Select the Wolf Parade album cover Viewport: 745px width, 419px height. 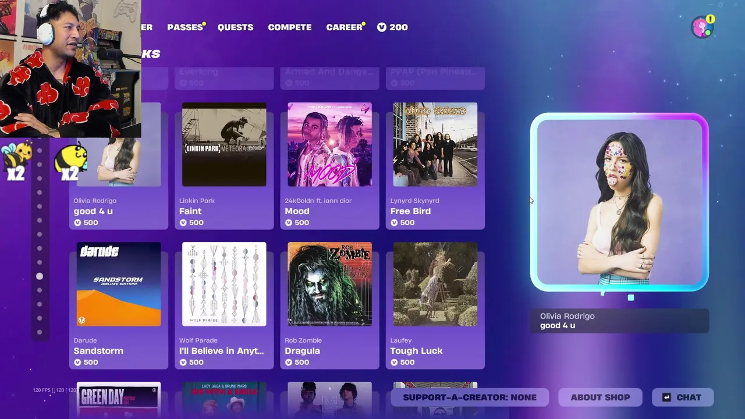[224, 284]
